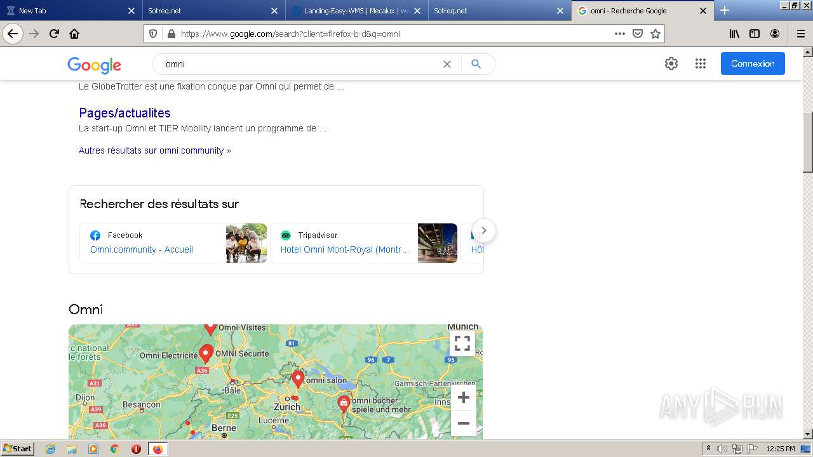This screenshot has height=457, width=813.
Task: Open the Google apps grid
Action: tap(701, 63)
